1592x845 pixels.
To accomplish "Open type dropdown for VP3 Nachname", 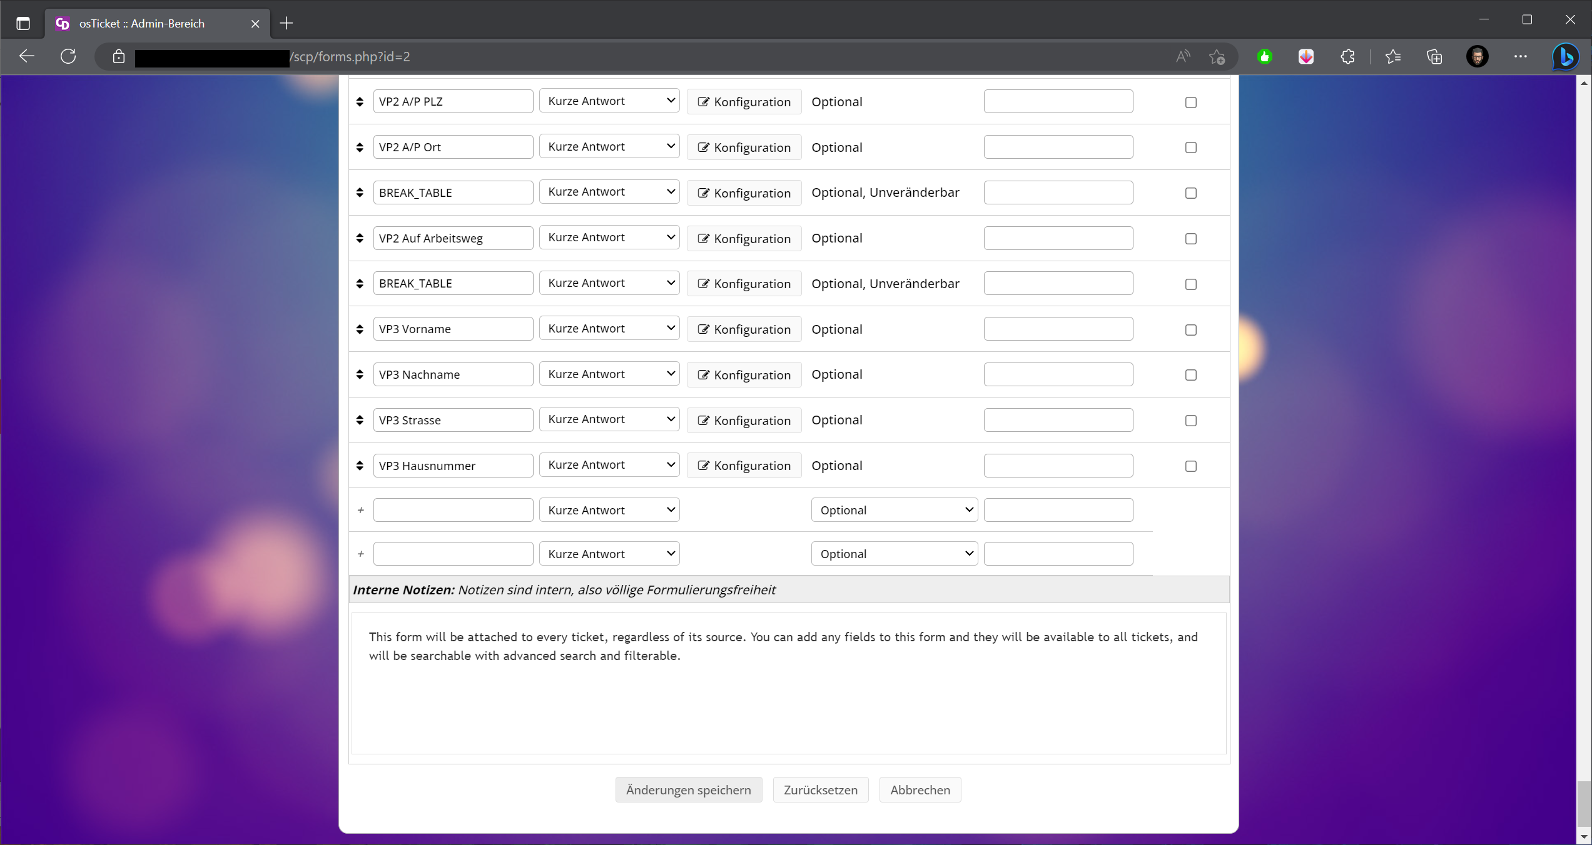I will pos(609,374).
